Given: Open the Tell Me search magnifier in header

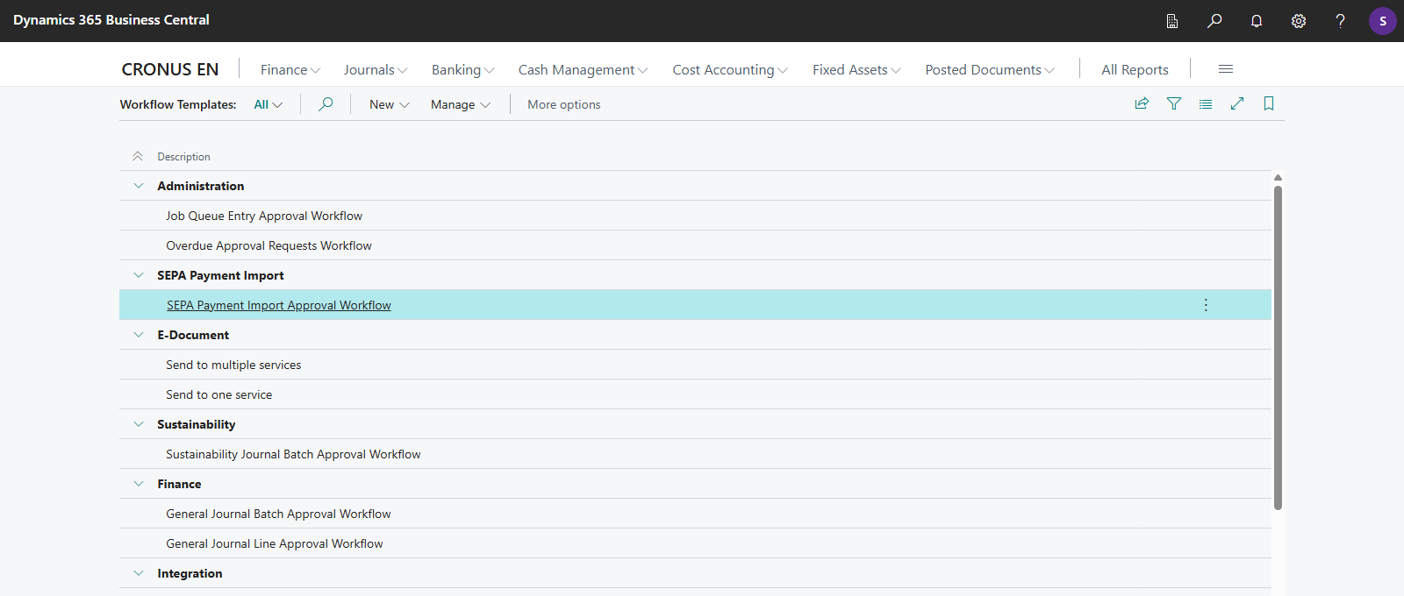Looking at the screenshot, I should [x=1214, y=21].
